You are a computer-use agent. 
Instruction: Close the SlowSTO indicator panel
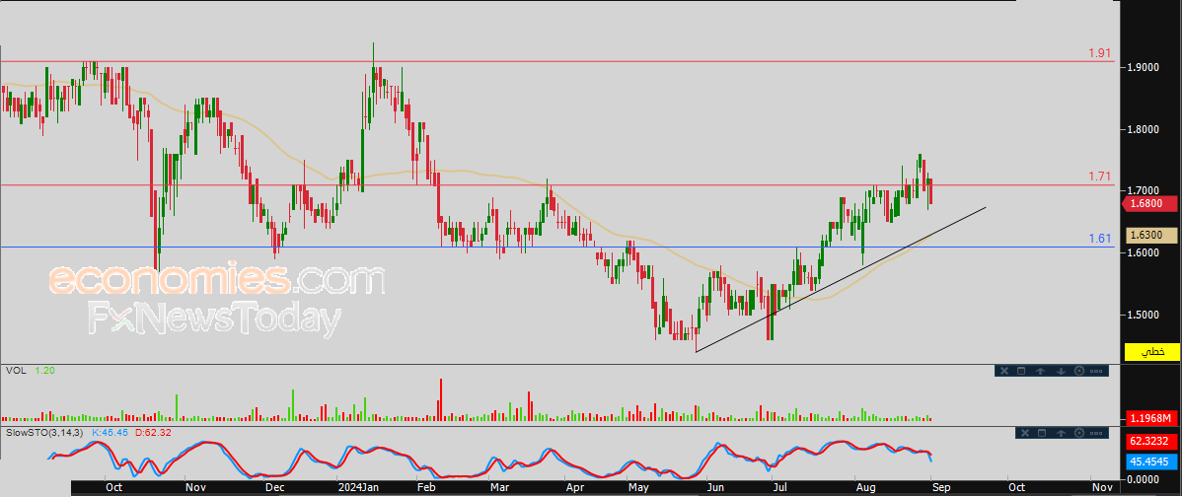point(1023,432)
